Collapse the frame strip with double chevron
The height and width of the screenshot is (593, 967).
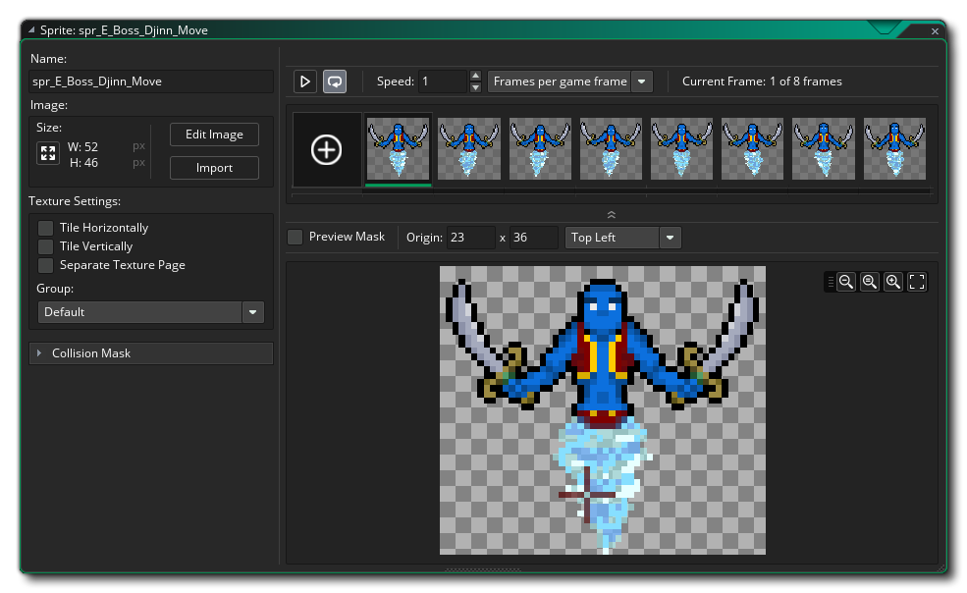coord(611,214)
